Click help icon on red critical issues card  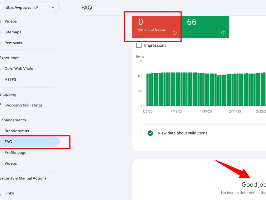(x=174, y=33)
